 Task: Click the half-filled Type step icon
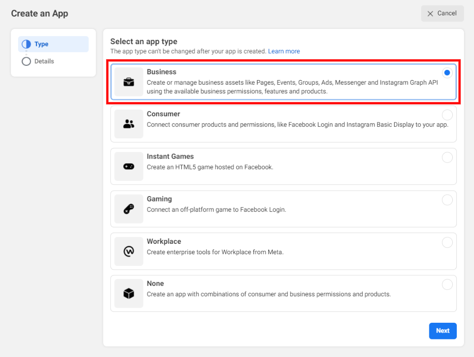(26, 44)
